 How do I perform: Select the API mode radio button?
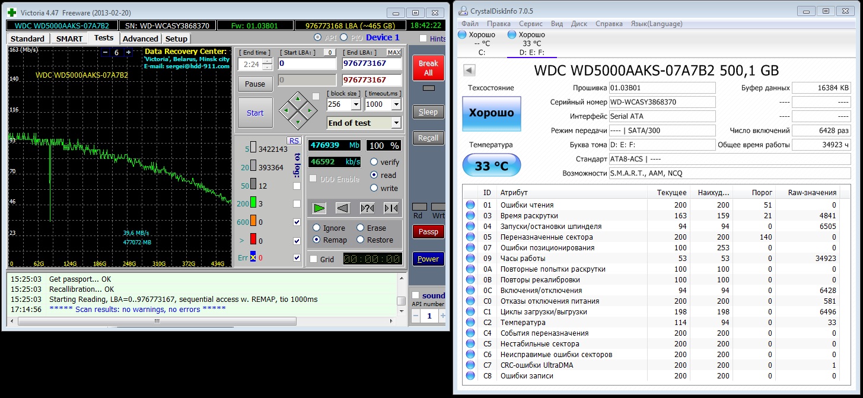[x=318, y=37]
